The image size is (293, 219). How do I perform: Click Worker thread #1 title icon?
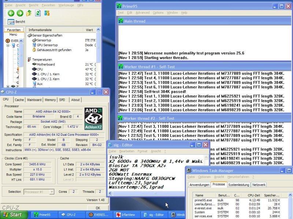[120, 67]
